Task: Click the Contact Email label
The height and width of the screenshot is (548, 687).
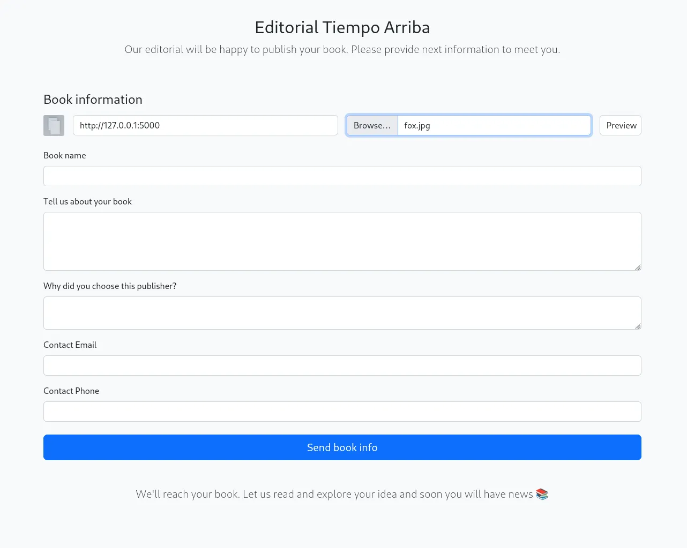Action: pos(70,345)
